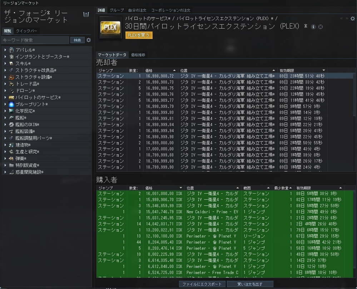Switch to the グループ tab

click(116, 10)
